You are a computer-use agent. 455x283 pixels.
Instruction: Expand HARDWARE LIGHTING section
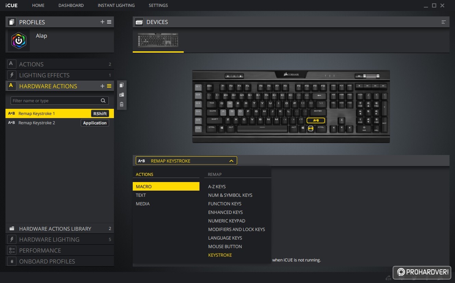click(x=60, y=239)
